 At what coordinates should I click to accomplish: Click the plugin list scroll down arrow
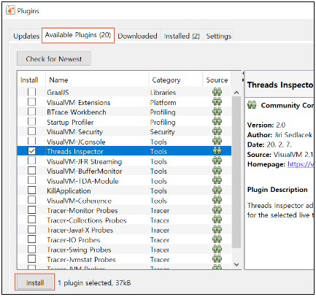(x=236, y=264)
